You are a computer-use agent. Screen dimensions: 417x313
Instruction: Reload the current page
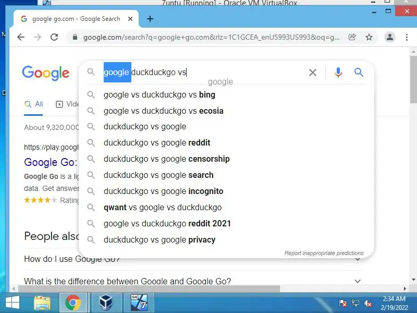[x=55, y=37]
